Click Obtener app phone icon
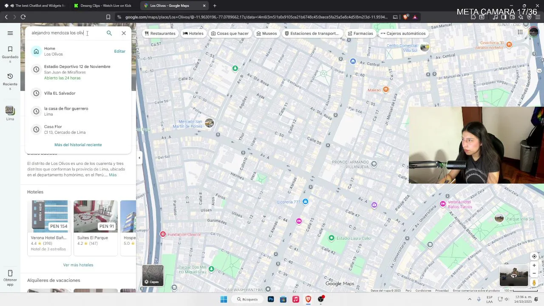Viewport: 544px width, 306px height. 10,278
